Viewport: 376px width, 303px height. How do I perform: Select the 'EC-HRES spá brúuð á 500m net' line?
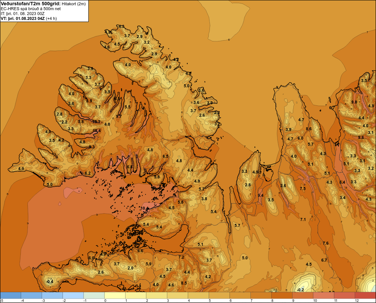point(31,9)
